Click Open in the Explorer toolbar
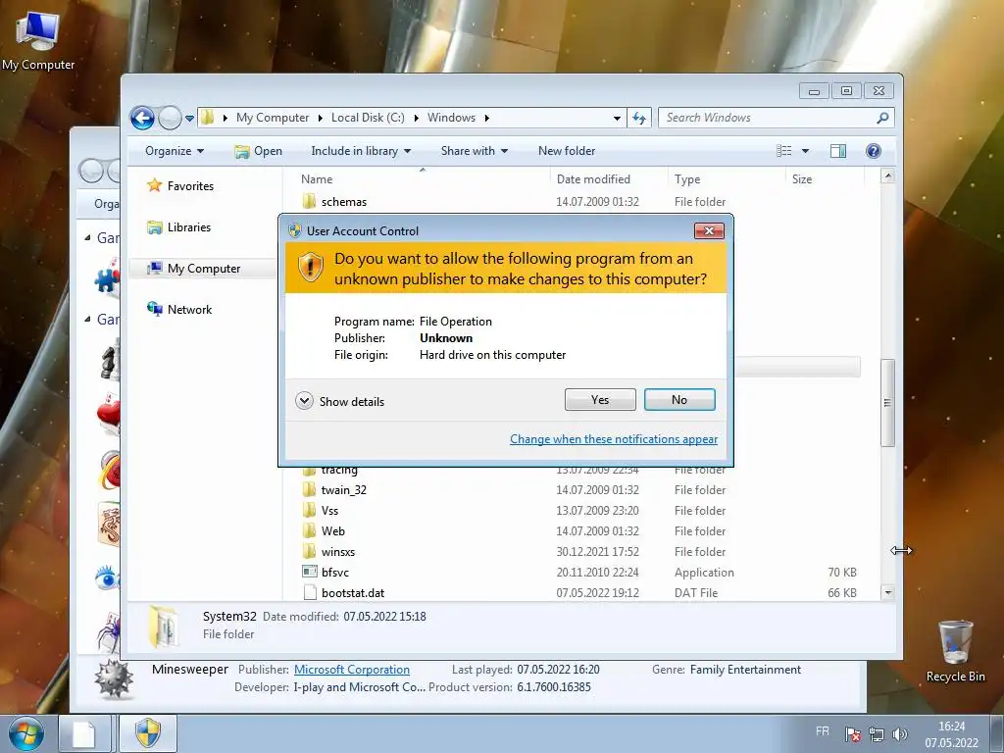Image resolution: width=1004 pixels, height=753 pixels. pyautogui.click(x=258, y=151)
